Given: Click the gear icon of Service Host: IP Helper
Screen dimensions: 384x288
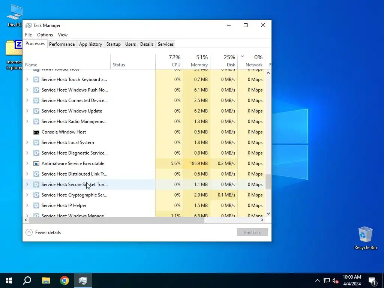Looking at the screenshot, I should [x=36, y=205].
